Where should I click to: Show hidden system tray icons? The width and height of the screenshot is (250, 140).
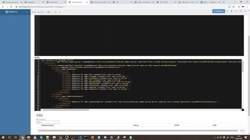pos(214,137)
